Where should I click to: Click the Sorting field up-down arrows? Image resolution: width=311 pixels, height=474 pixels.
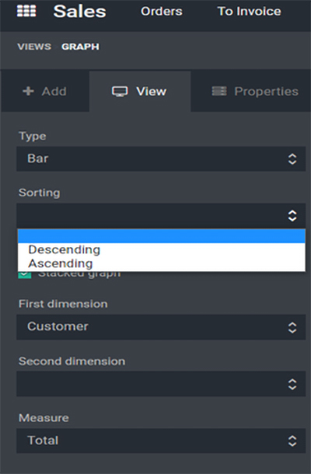(x=292, y=215)
